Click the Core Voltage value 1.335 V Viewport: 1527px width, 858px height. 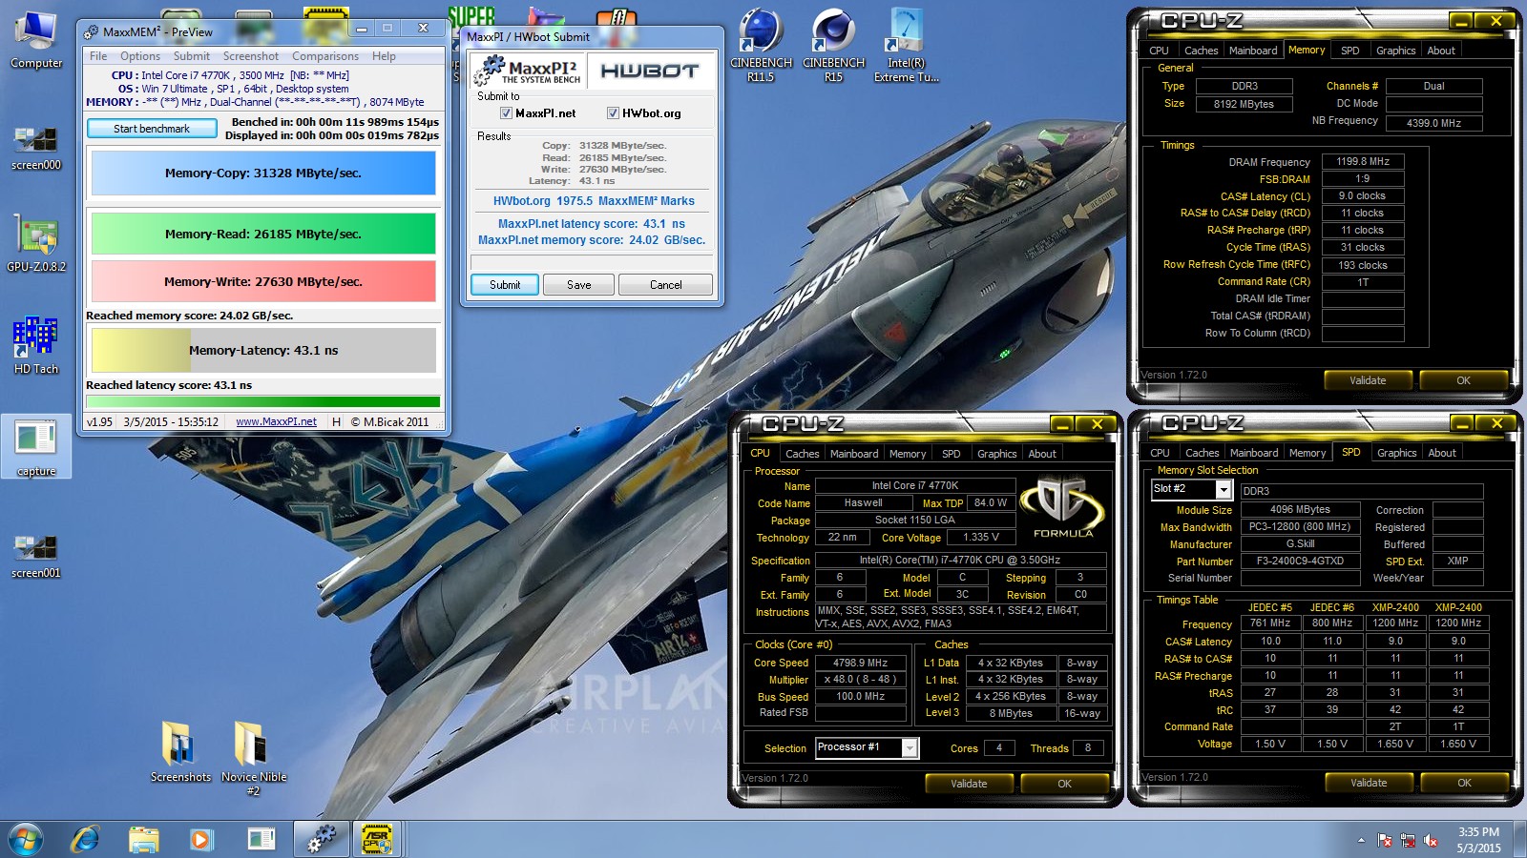[x=981, y=537]
